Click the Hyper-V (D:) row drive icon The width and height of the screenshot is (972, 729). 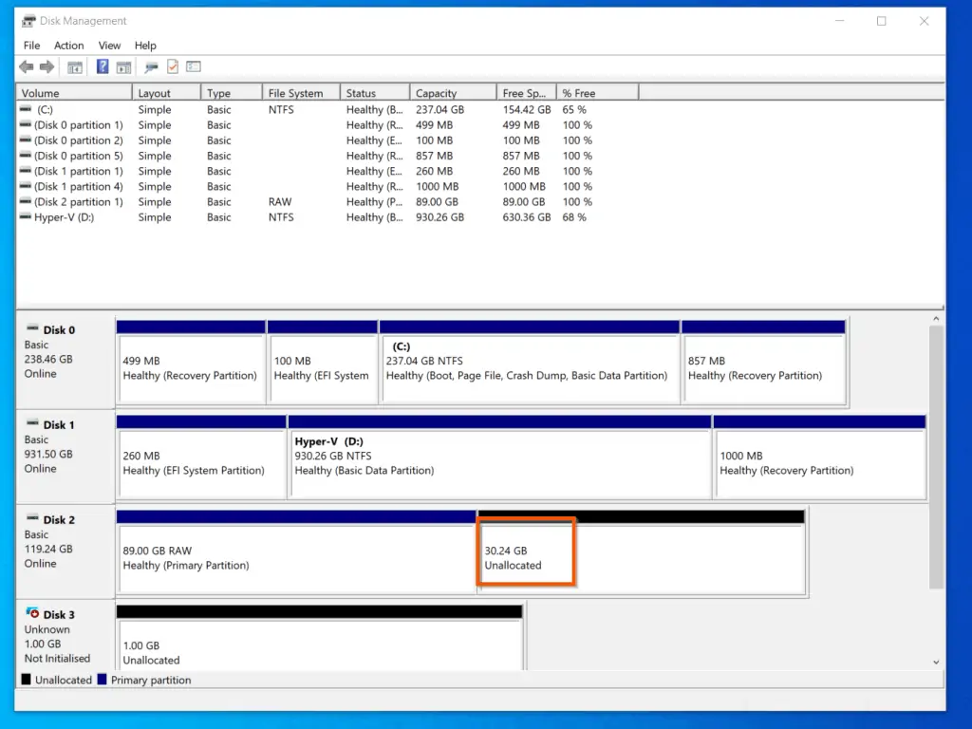coord(26,216)
